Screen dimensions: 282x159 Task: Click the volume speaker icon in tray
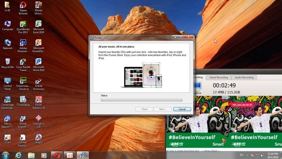(x=262, y=155)
